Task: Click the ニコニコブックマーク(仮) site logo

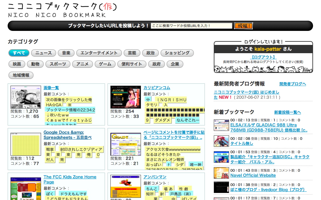Action: tap(62, 10)
